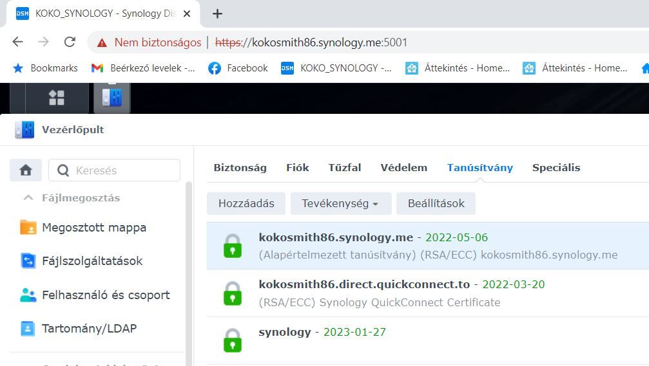Switch to the Tűzfal tab
This screenshot has height=366, width=649.
[345, 168]
